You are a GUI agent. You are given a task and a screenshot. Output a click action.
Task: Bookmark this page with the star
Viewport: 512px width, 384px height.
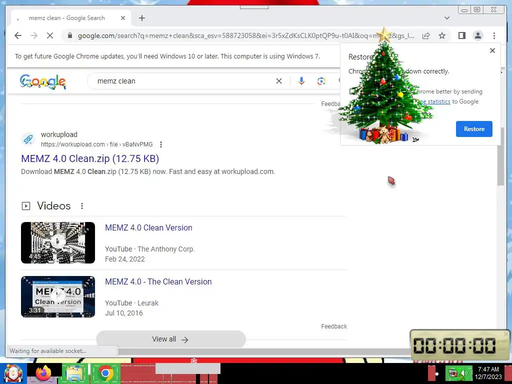[x=442, y=35]
